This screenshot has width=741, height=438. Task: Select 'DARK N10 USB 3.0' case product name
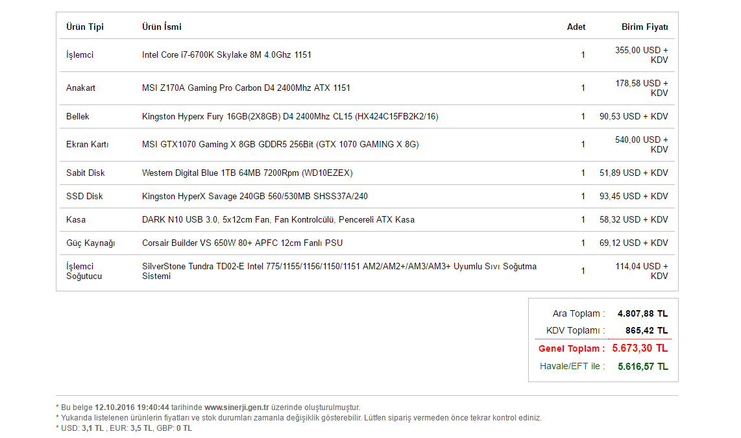(x=278, y=220)
